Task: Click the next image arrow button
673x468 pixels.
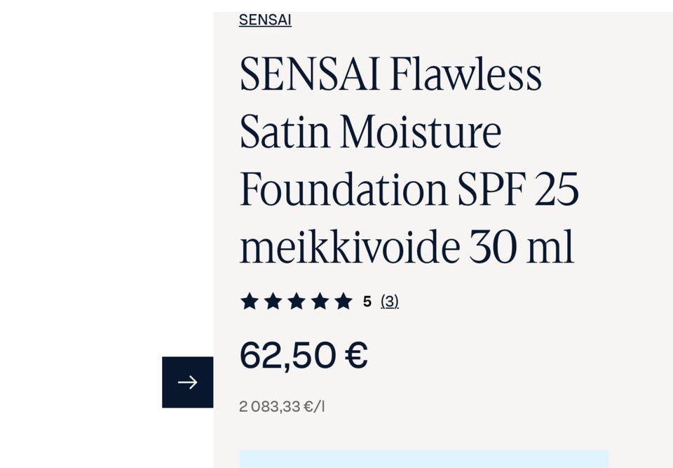Action: pyautogui.click(x=187, y=382)
